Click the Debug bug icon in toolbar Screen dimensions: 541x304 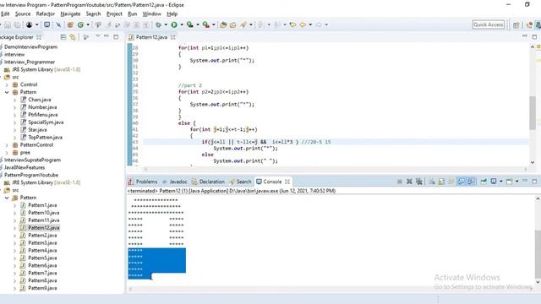click(x=158, y=24)
